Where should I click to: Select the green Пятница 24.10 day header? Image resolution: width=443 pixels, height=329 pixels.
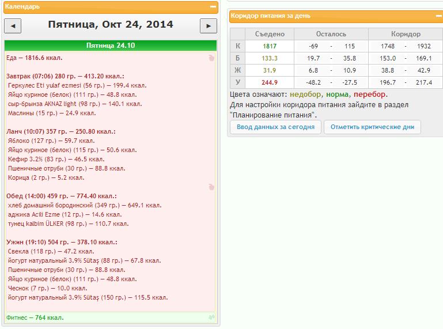111,46
